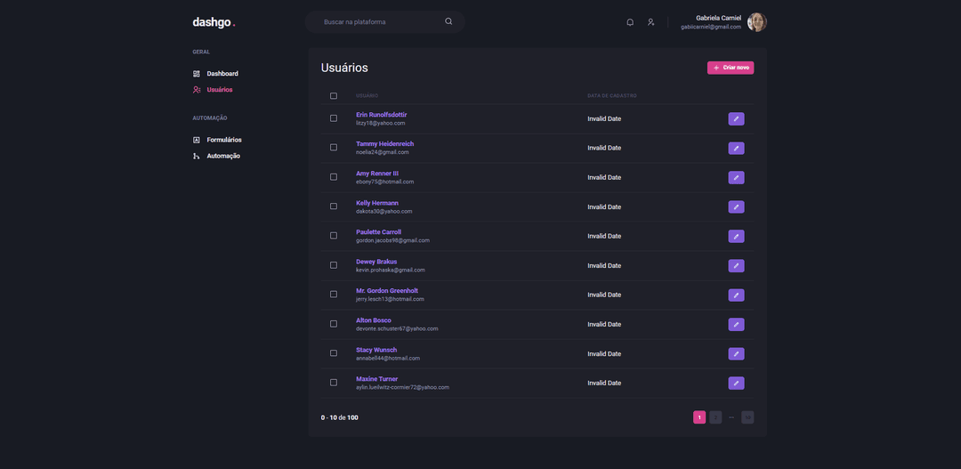The width and height of the screenshot is (961, 469).
Task: Edit Maxine Turner using pencil icon
Action: (x=736, y=383)
